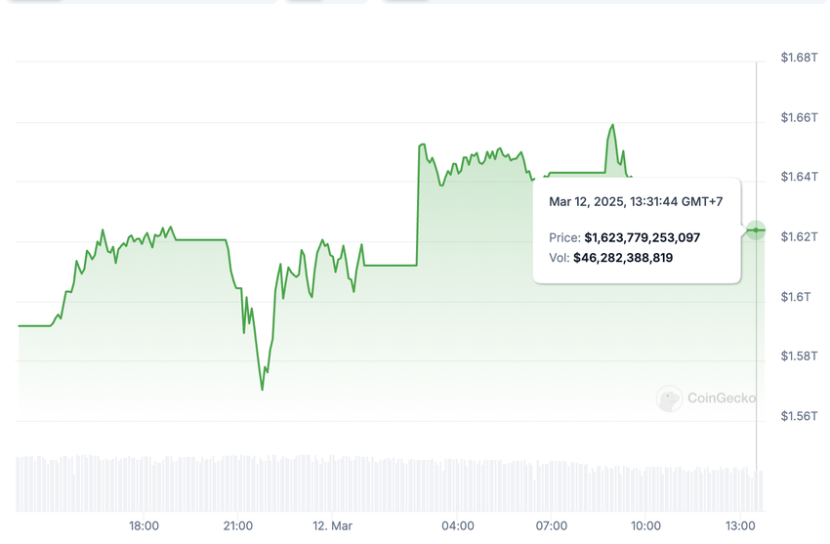Click the $1.6T y-axis label
Viewport: 830px width, 544px height.
click(x=797, y=297)
